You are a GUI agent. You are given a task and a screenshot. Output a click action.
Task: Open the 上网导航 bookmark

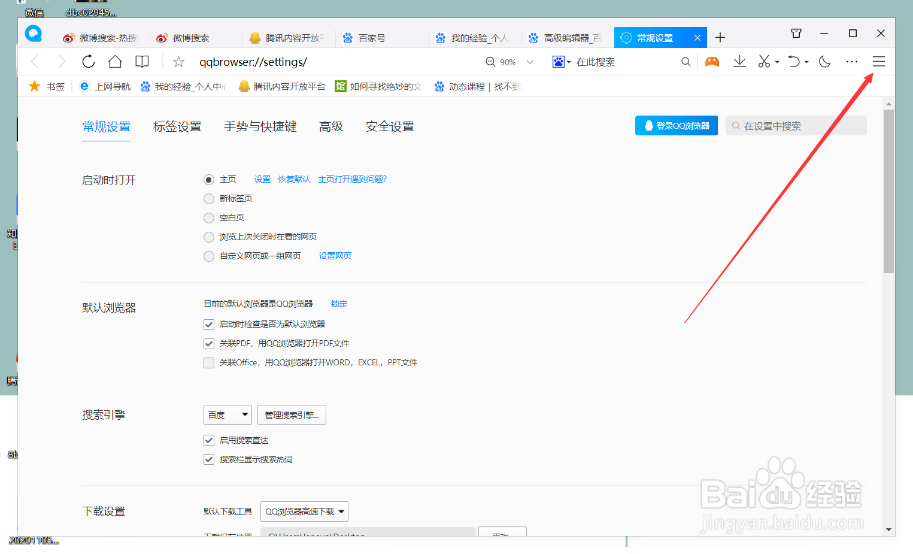coord(105,86)
